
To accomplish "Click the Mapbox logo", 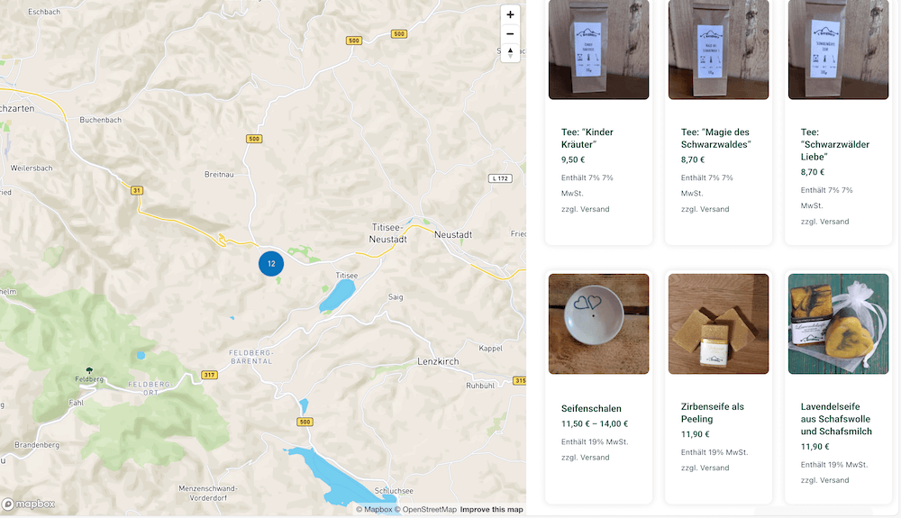I will coord(29,504).
